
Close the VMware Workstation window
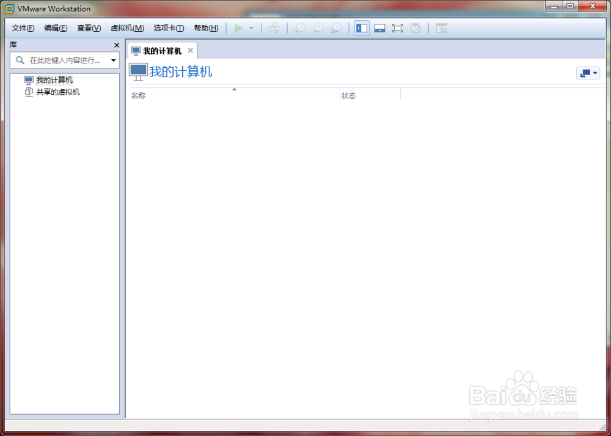point(593,6)
